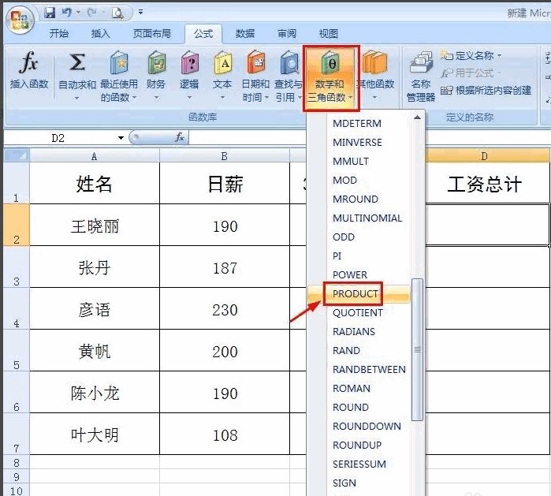Select MROUND in the dropdown

pos(356,199)
